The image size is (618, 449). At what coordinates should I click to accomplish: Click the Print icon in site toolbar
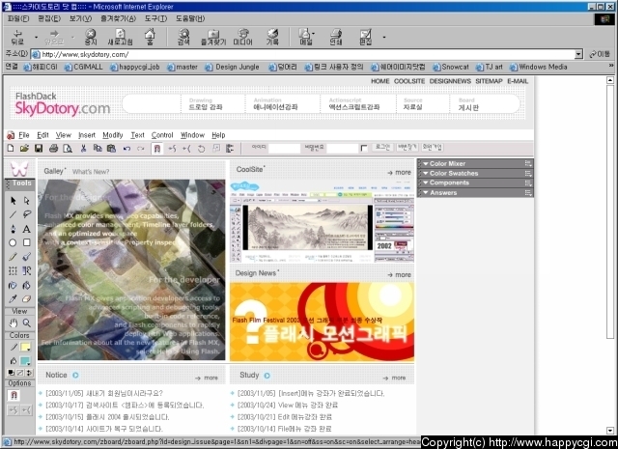(x=54, y=149)
